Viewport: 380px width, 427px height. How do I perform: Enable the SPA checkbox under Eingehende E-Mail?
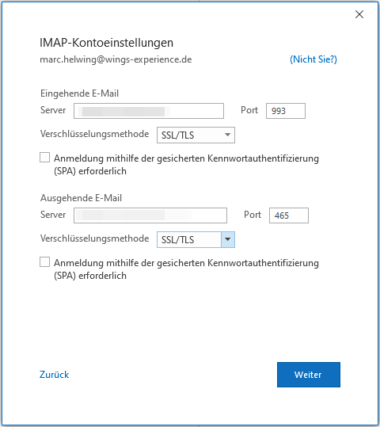point(44,158)
